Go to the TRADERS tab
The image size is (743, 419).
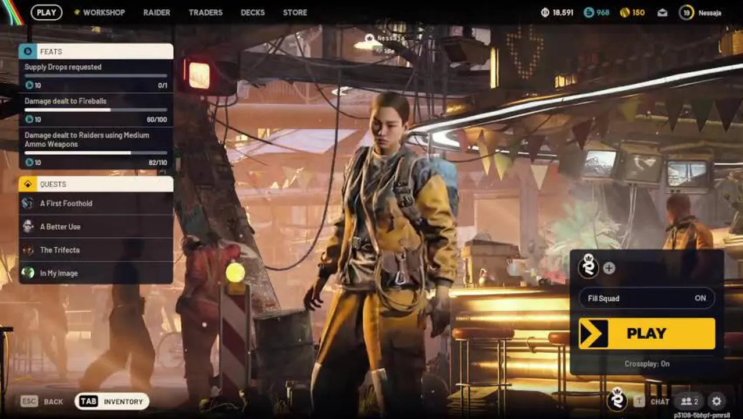click(x=205, y=12)
